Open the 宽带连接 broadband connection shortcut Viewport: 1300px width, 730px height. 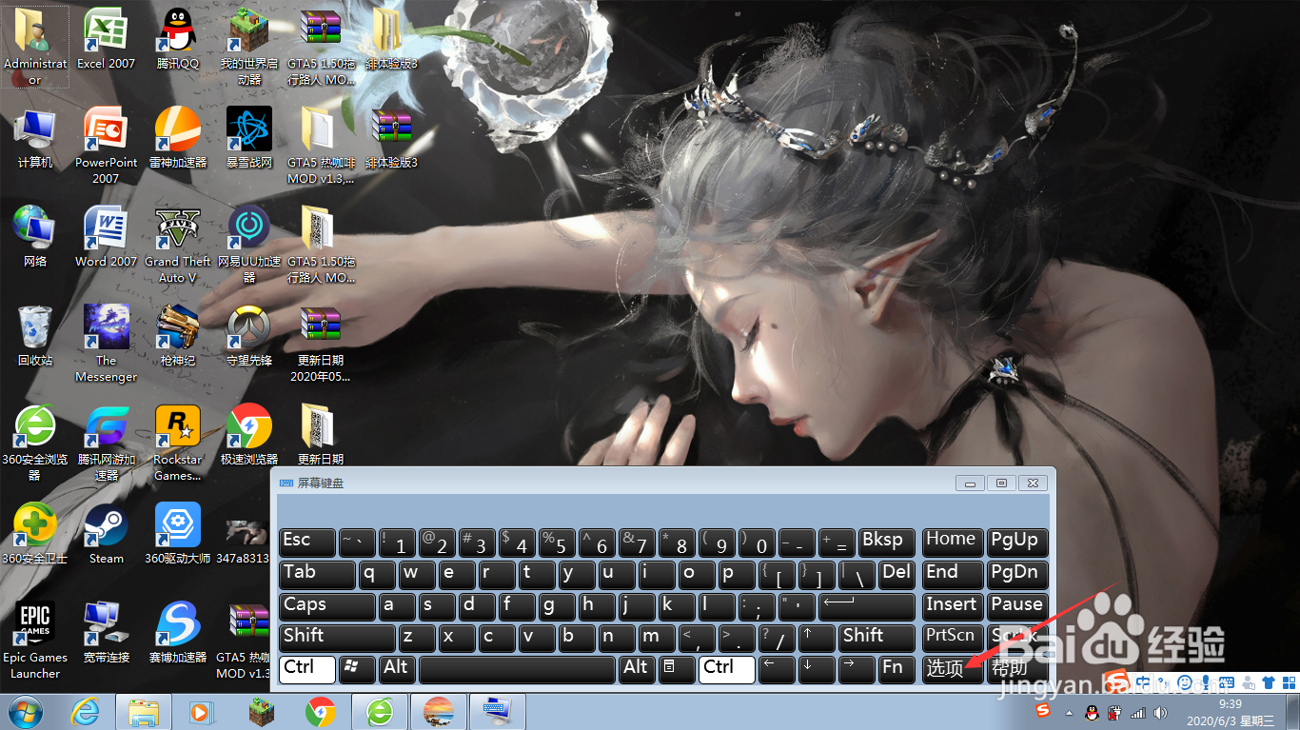tap(106, 632)
